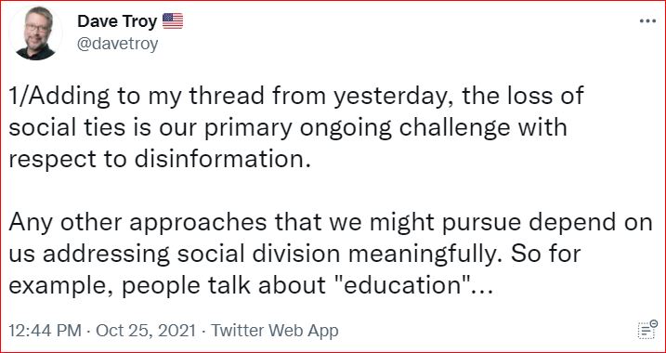The image size is (666, 353).
Task: Click the word 'meaningfully' in the tweet
Action: [426, 255]
